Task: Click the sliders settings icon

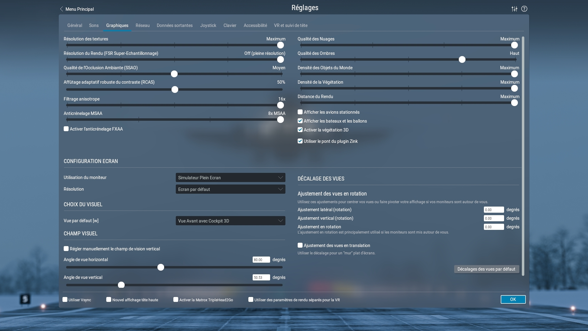Action: [514, 9]
